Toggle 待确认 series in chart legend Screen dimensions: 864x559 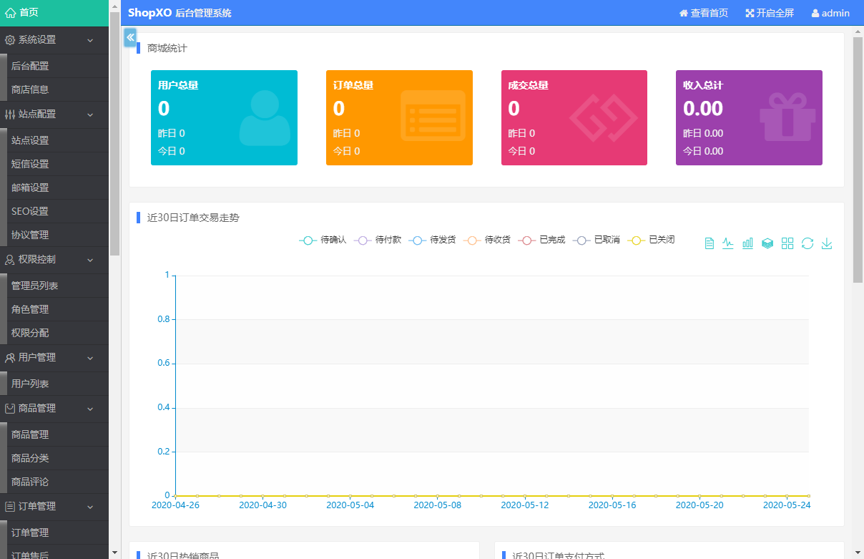point(323,240)
